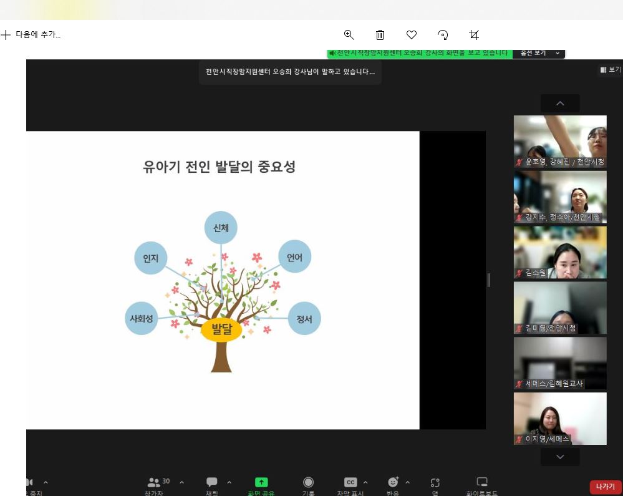Viewport: 623px width, 496px height.
Task: Open the arrow menu beside participants count
Action: (x=181, y=482)
